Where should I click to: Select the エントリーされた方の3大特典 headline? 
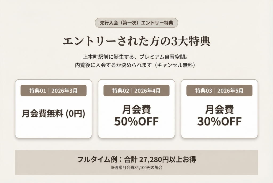pyautogui.click(x=136, y=41)
